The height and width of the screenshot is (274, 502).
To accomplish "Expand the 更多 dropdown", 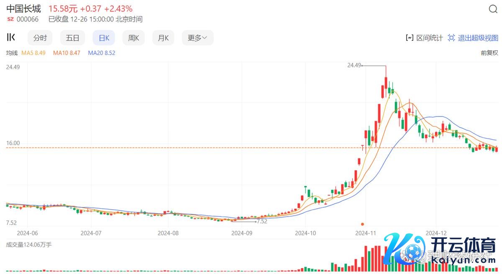I will (x=197, y=38).
